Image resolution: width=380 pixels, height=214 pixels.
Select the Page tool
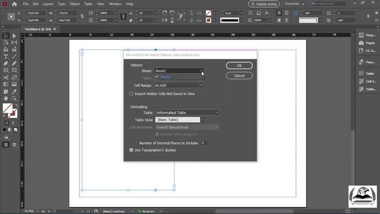(6, 42)
